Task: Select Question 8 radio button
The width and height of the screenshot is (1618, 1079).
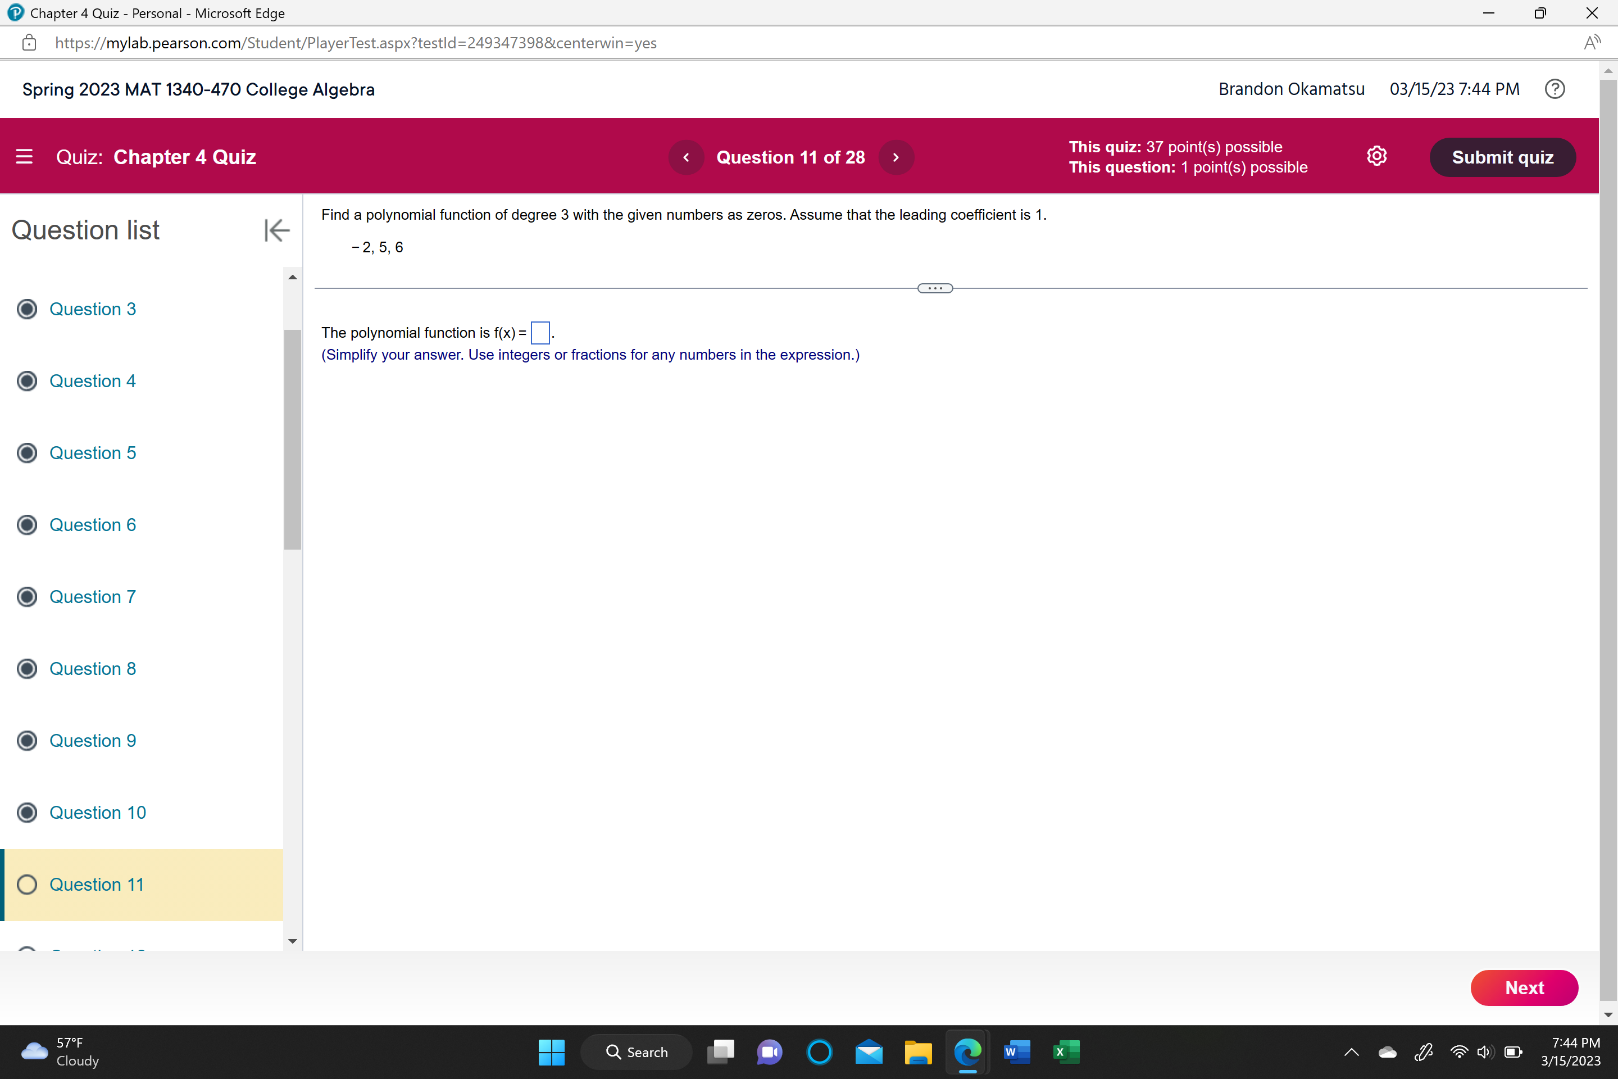Action: pyautogui.click(x=27, y=668)
